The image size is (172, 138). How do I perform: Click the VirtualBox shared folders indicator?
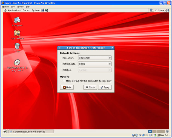147,135
